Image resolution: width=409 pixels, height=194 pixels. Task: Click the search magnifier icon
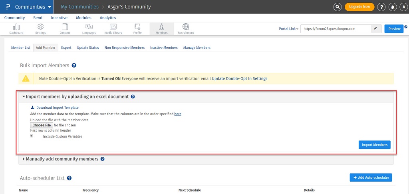pos(338,7)
